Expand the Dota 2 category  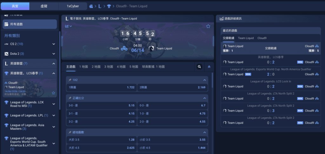point(54,54)
